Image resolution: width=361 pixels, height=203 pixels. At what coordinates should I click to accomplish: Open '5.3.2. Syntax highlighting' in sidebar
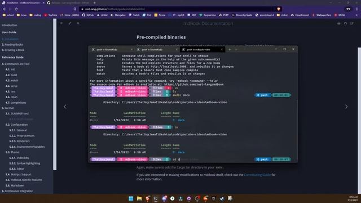click(25, 163)
